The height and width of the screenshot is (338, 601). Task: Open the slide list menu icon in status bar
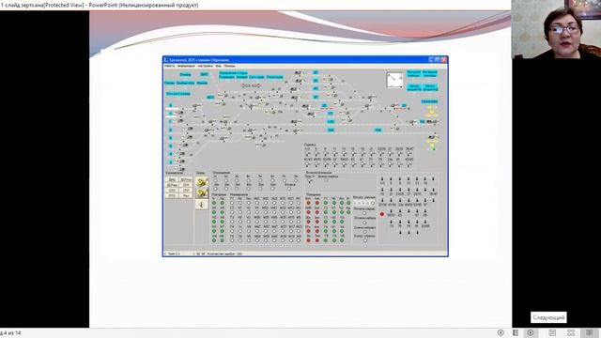[x=516, y=332]
